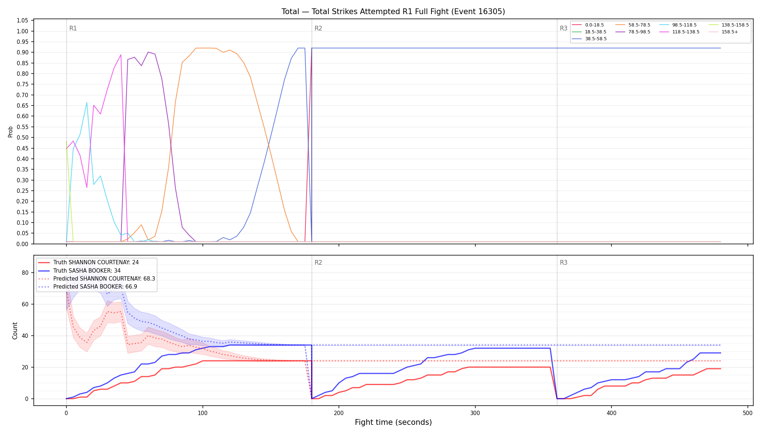Click legend entry Truth SHANNON COURTENAY: 24

(89, 262)
